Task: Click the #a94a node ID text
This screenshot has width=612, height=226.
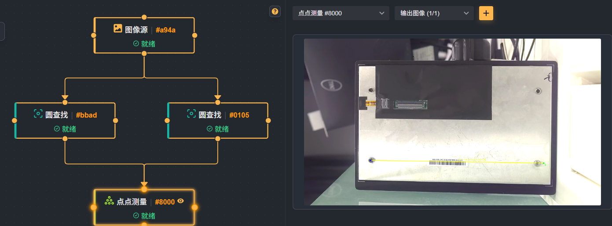Action: [x=165, y=30]
